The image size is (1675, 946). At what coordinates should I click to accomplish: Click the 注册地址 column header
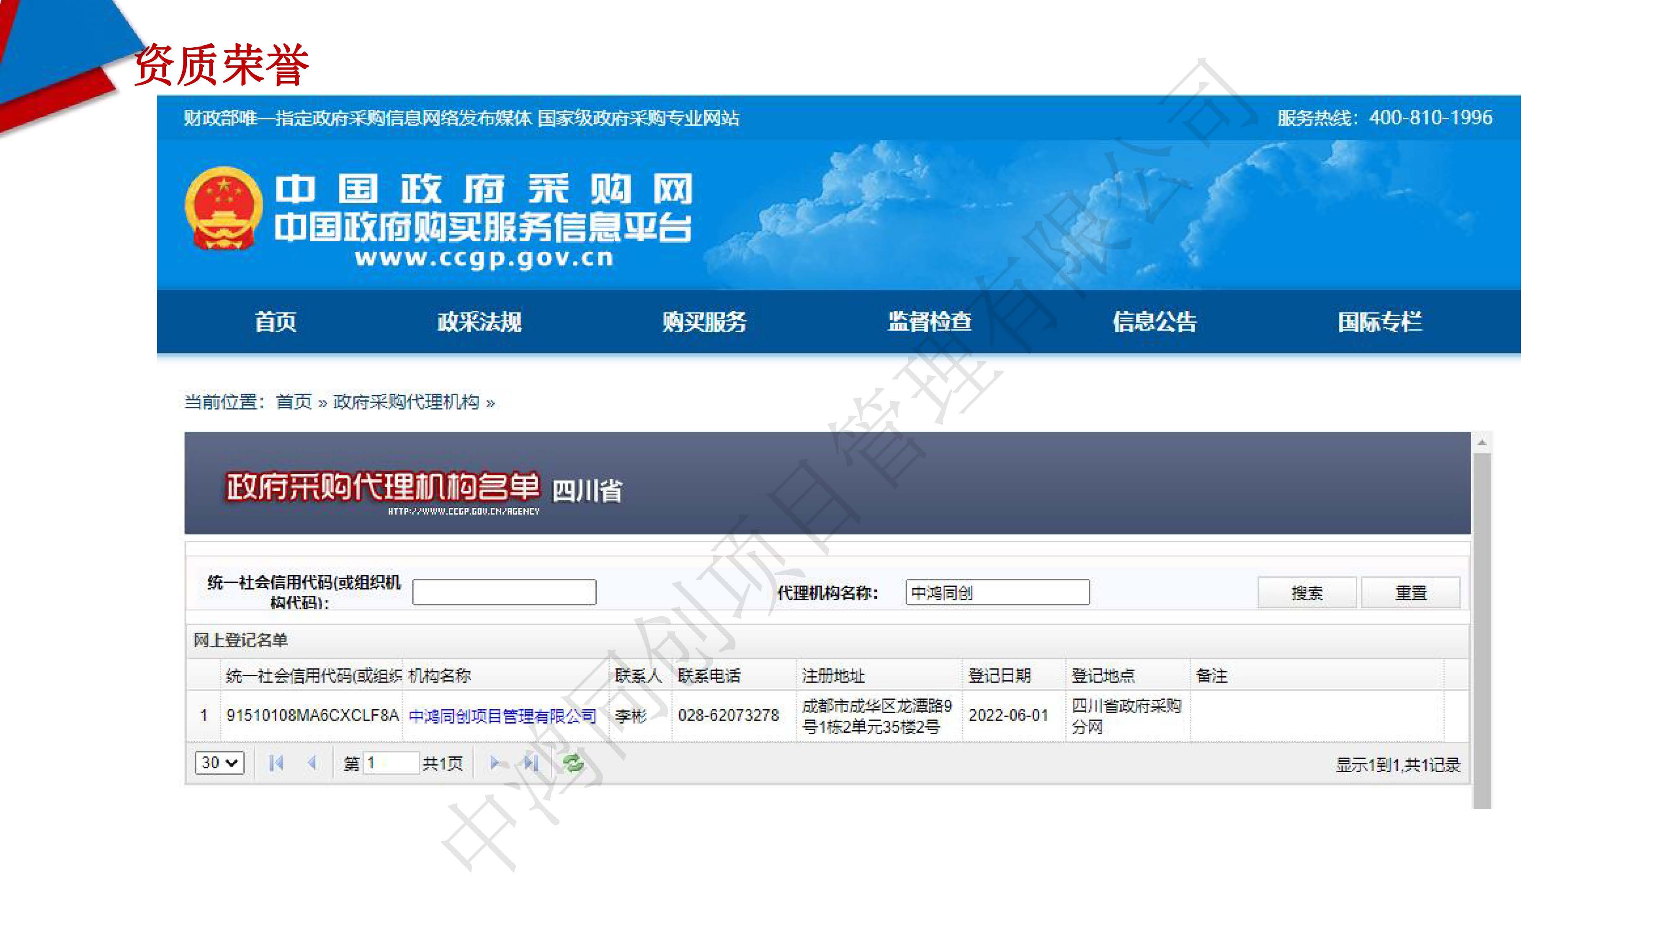(x=879, y=675)
